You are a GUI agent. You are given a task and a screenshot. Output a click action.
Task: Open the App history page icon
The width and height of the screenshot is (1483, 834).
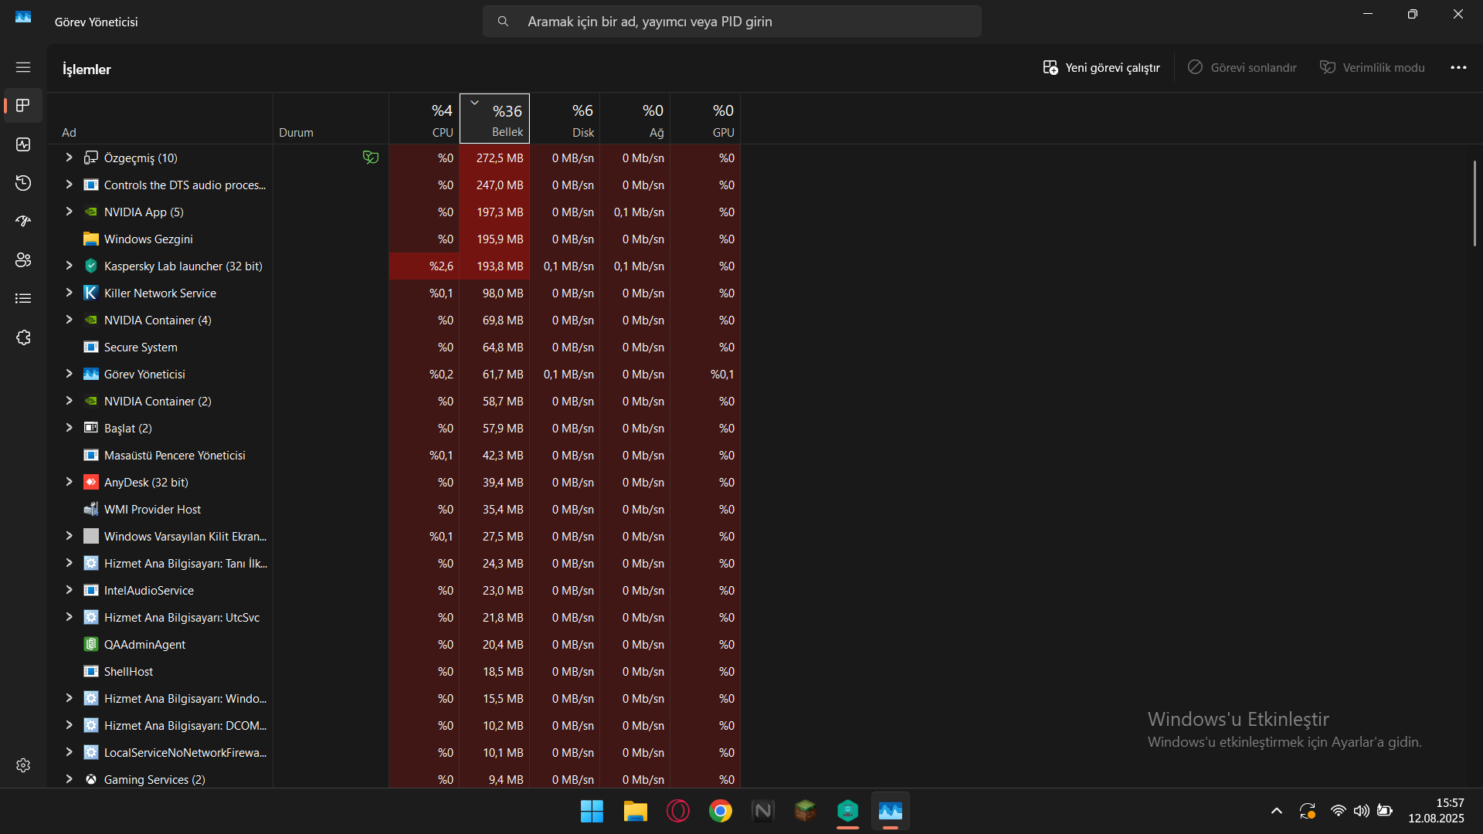23,183
